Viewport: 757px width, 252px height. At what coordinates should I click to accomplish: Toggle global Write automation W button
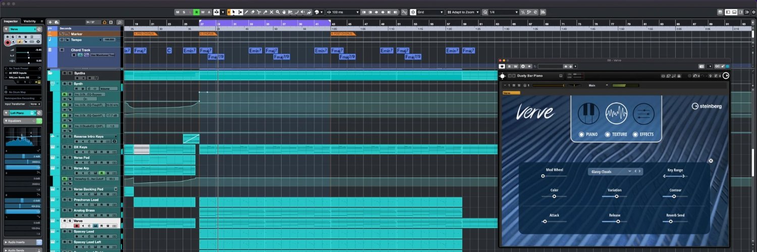203,12
